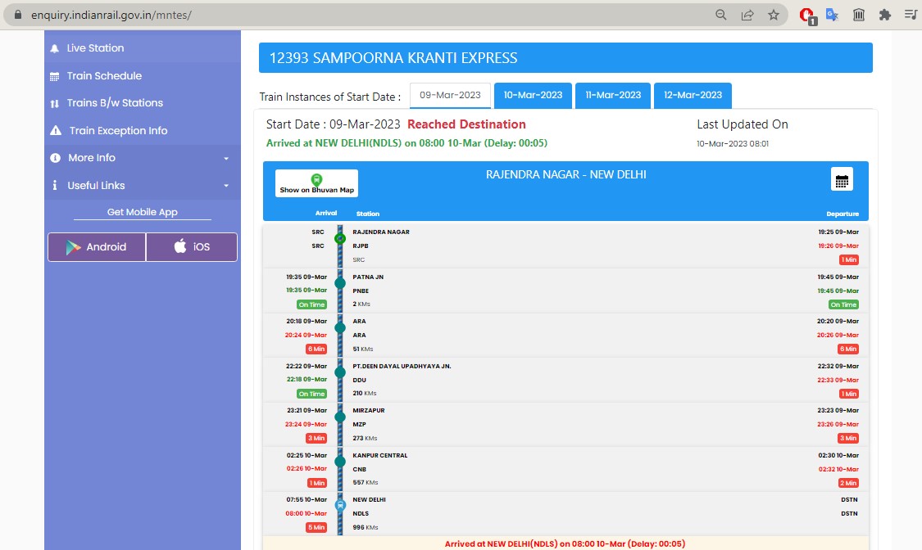Click the lock icon in address bar
Viewport: 922px width, 550px height.
pos(18,15)
